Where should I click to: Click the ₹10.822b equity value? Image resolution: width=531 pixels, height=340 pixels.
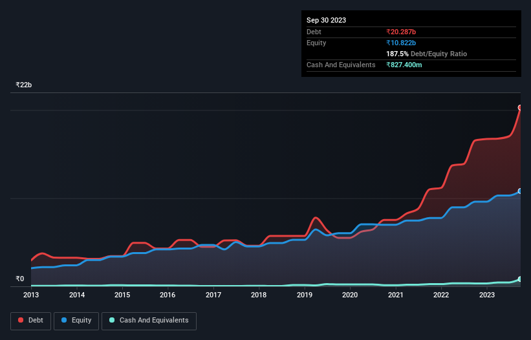point(401,43)
